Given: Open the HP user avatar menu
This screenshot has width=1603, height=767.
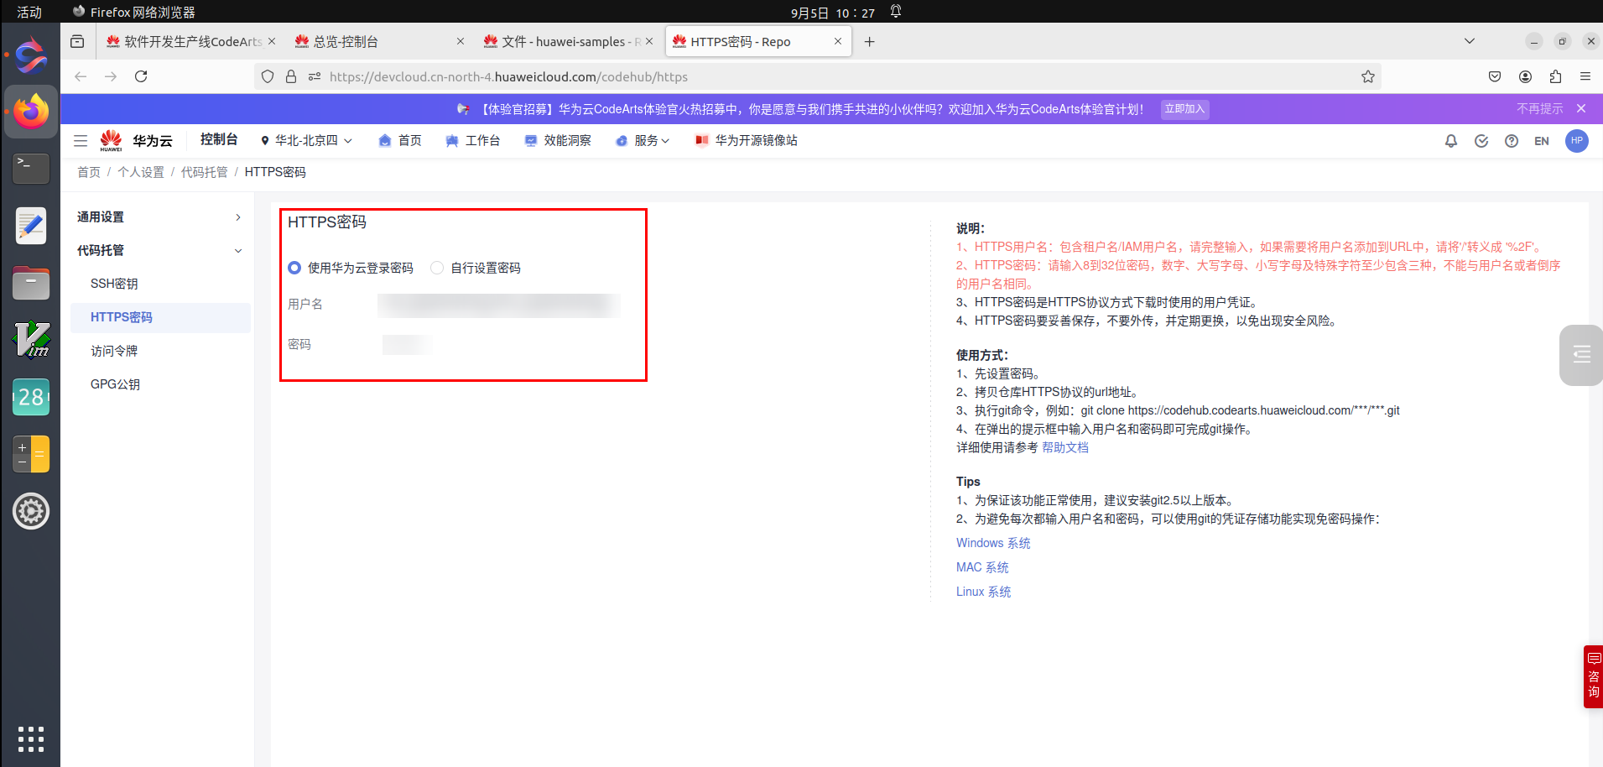Looking at the screenshot, I should coord(1577,141).
